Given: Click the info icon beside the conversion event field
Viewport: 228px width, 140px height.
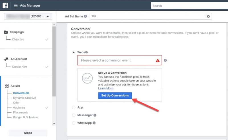Looking at the screenshot, I should coord(165,60).
